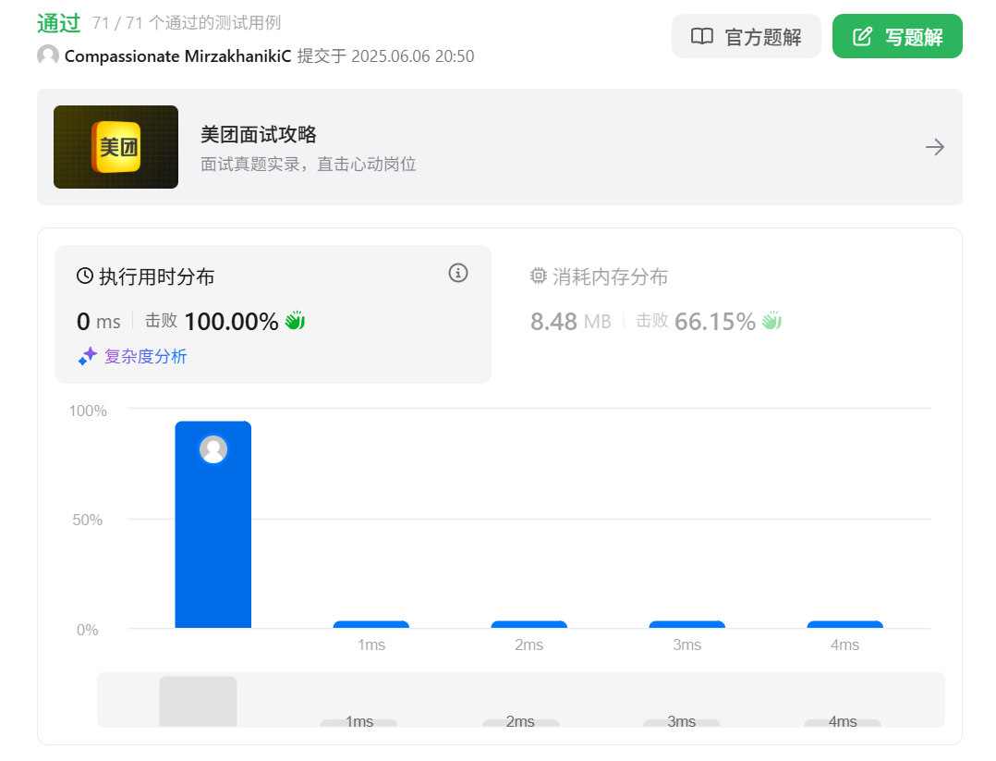Click the submission time 2025.06.06 20:50

tap(413, 56)
